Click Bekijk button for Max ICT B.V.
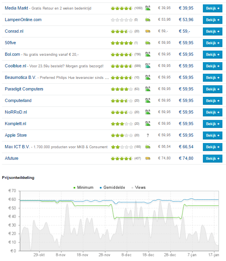 (x=212, y=147)
